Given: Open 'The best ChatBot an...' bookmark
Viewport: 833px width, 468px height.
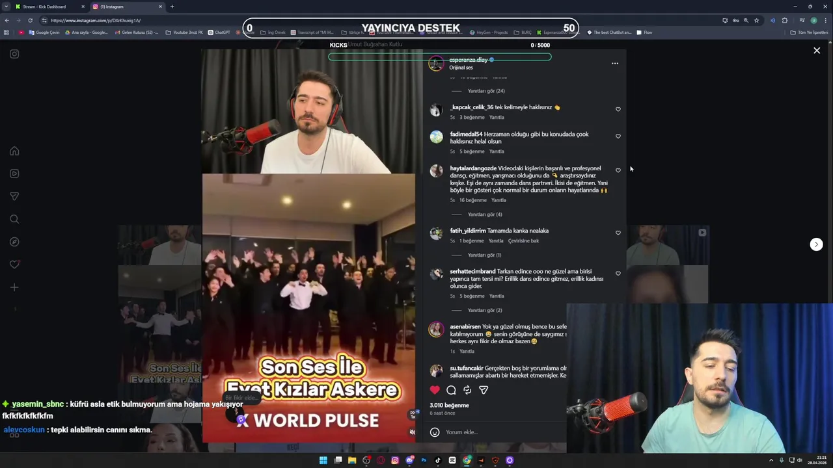Looking at the screenshot, I should (x=609, y=32).
